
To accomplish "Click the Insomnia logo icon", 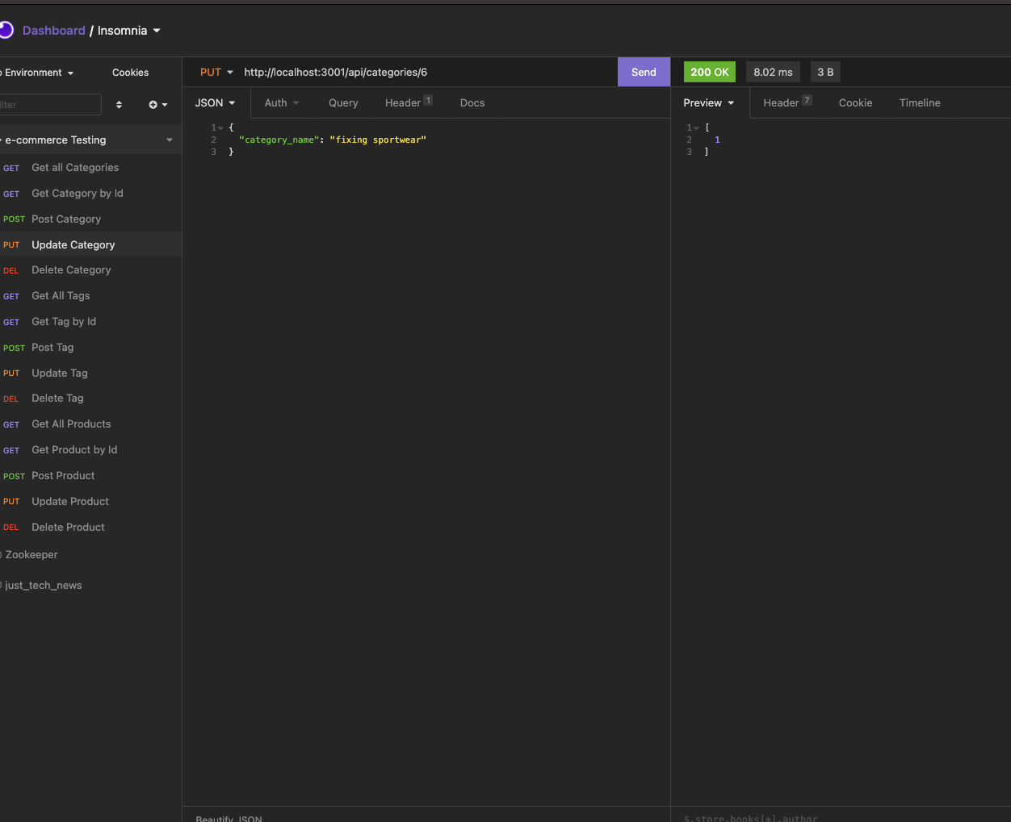I will click(x=6, y=31).
